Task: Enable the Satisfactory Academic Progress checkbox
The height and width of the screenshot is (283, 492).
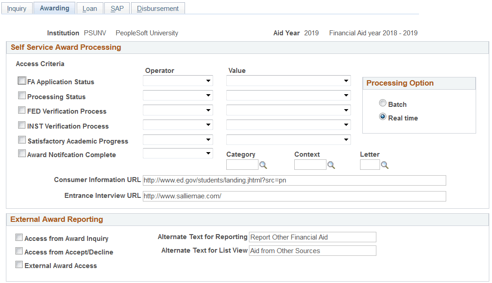Action: [22, 139]
